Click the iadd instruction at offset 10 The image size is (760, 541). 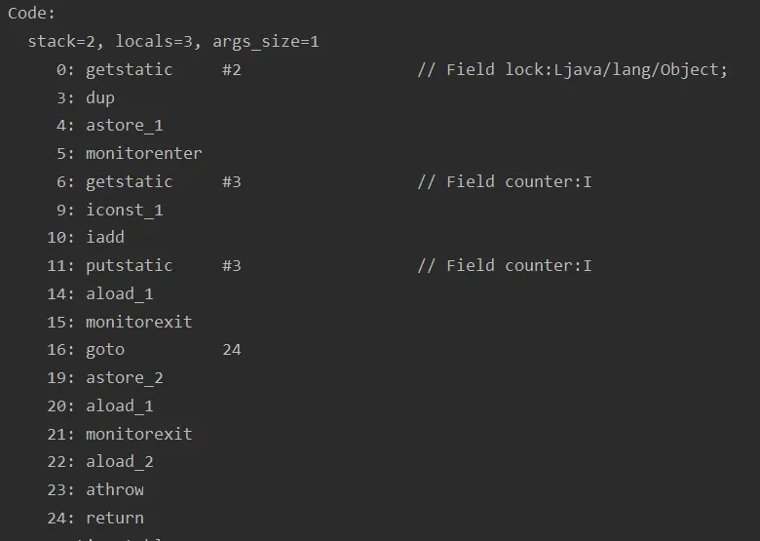105,238
